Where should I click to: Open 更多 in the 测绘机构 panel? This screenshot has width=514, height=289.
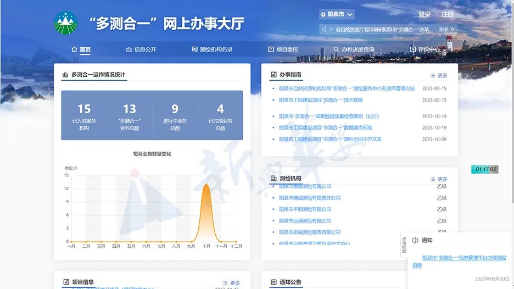pyautogui.click(x=442, y=179)
